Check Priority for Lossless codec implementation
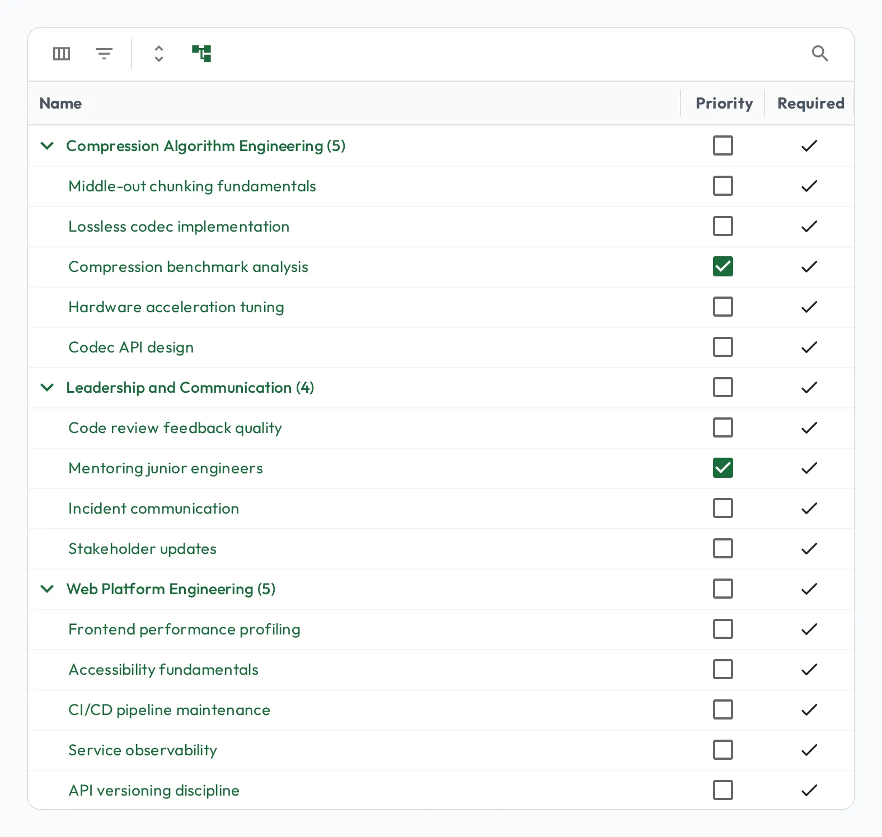The height and width of the screenshot is (837, 882). pyautogui.click(x=723, y=227)
